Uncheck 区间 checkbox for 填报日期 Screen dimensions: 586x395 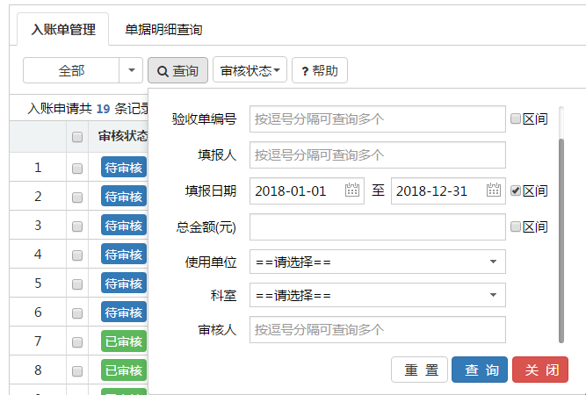516,190
